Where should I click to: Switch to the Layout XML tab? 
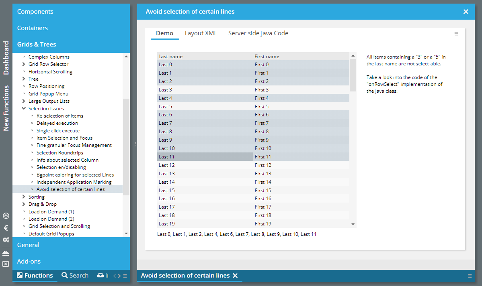pos(201,33)
